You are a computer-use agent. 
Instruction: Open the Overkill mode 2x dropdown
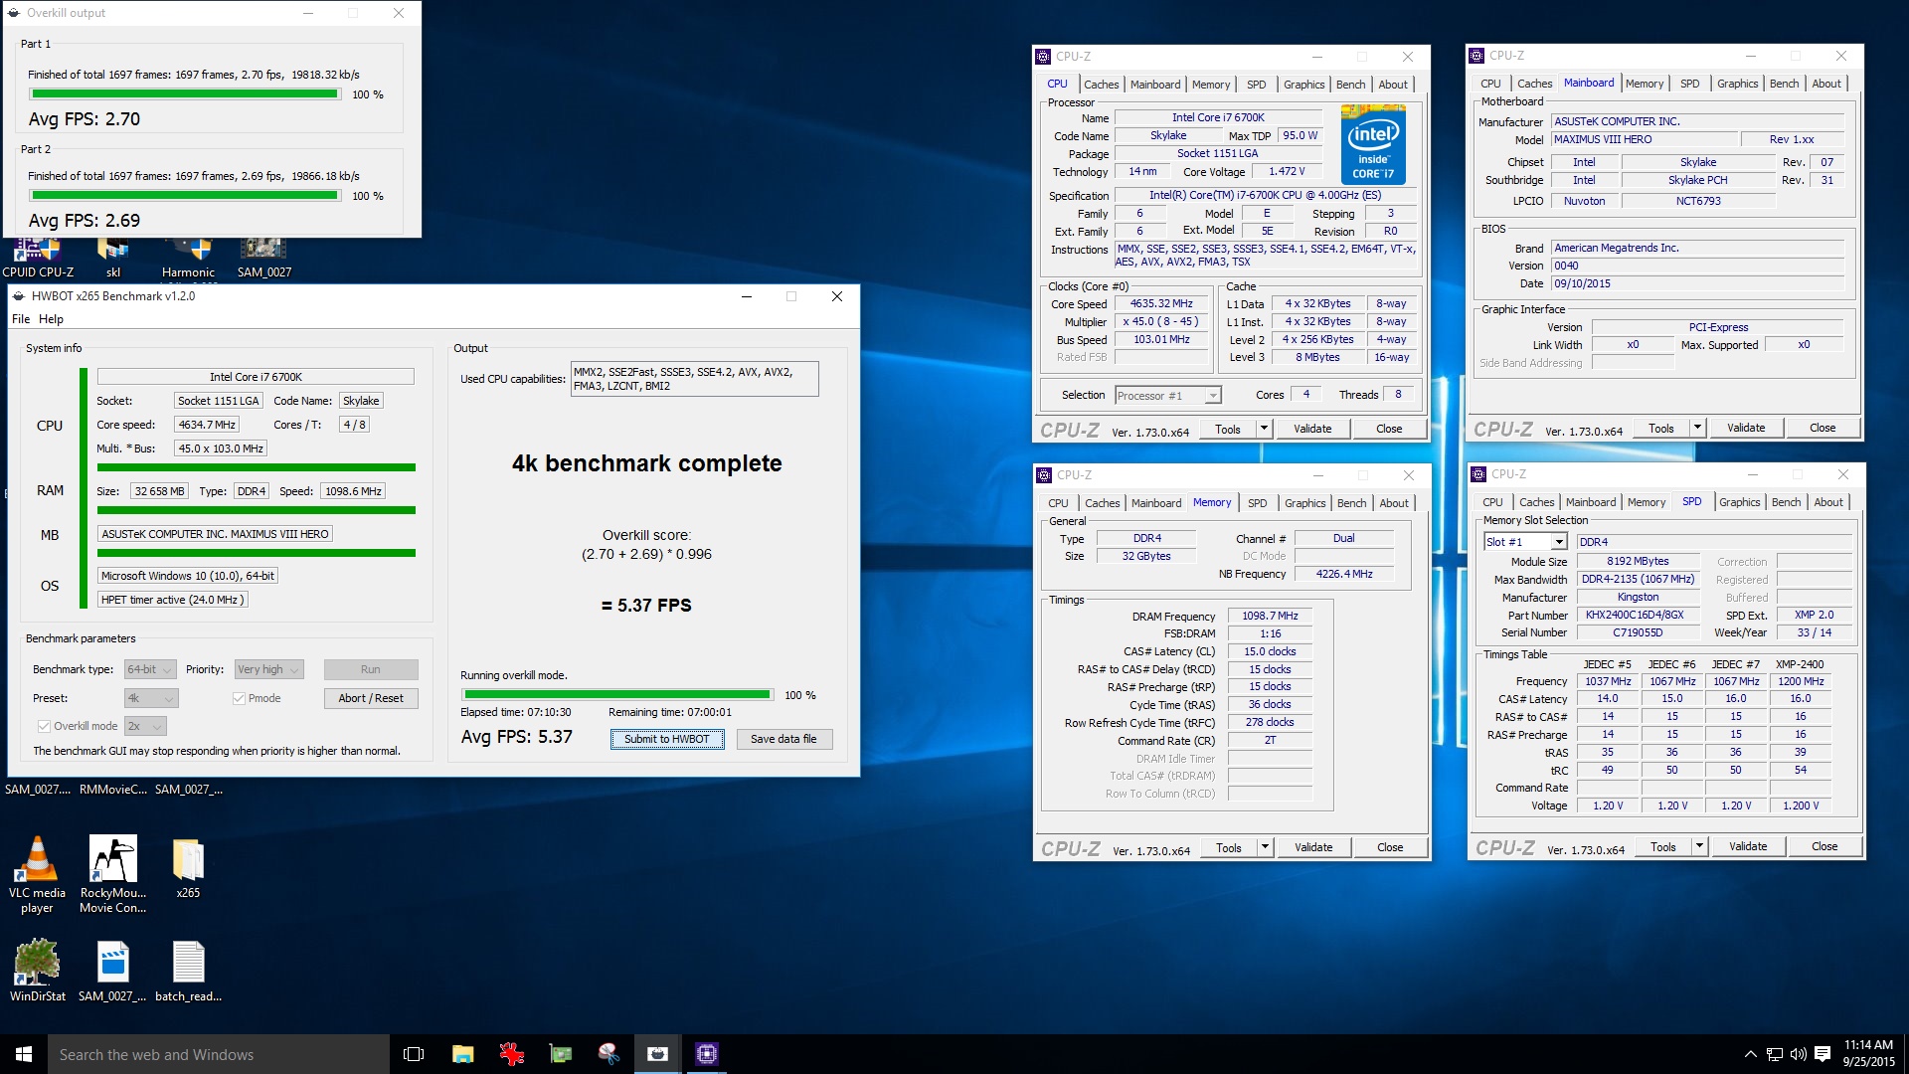click(x=145, y=726)
